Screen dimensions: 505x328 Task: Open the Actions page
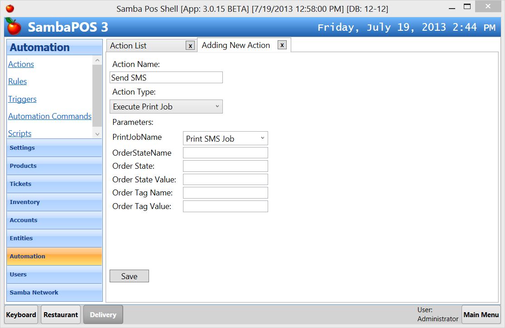pyautogui.click(x=21, y=64)
